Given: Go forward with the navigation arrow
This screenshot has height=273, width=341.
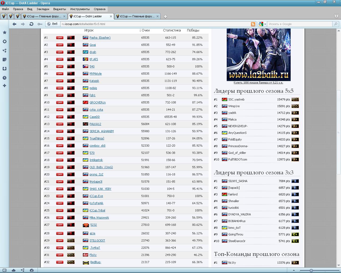Looking at the screenshot, I should tap(23, 24).
